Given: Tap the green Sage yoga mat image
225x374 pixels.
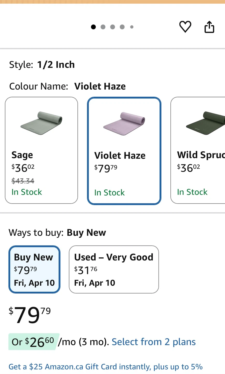Looking at the screenshot, I should 41,123.
